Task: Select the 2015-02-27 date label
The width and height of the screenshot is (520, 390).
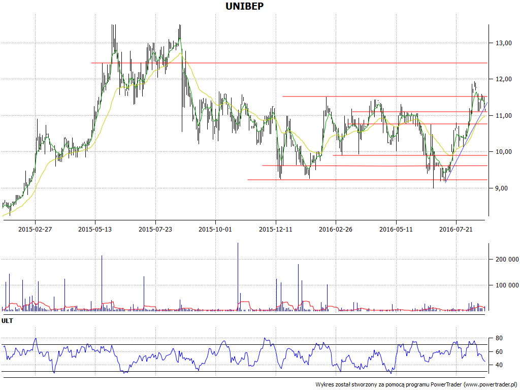Action: pyautogui.click(x=35, y=229)
